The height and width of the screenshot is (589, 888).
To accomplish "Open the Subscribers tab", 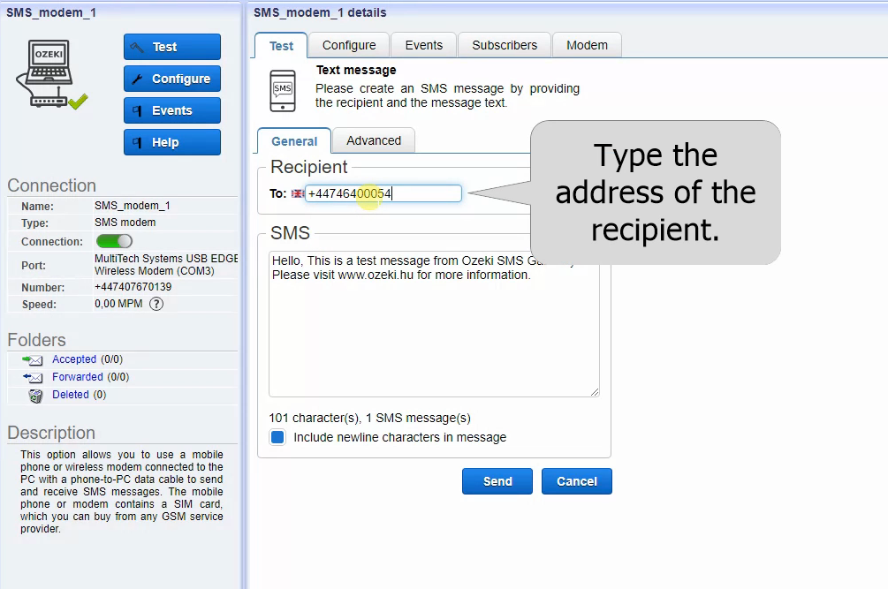I will click(x=504, y=45).
